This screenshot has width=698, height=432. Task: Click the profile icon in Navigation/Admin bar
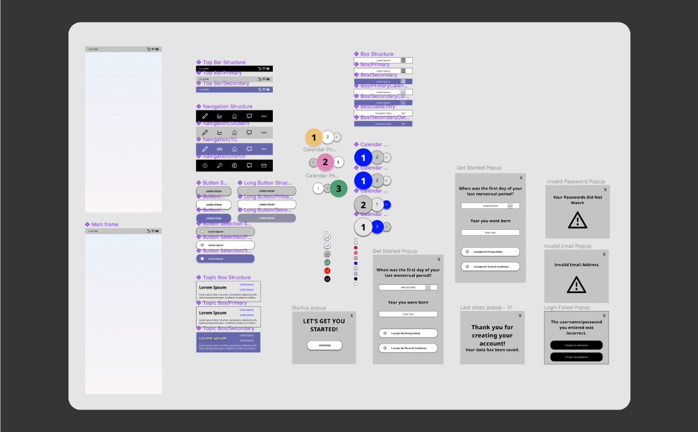[205, 165]
